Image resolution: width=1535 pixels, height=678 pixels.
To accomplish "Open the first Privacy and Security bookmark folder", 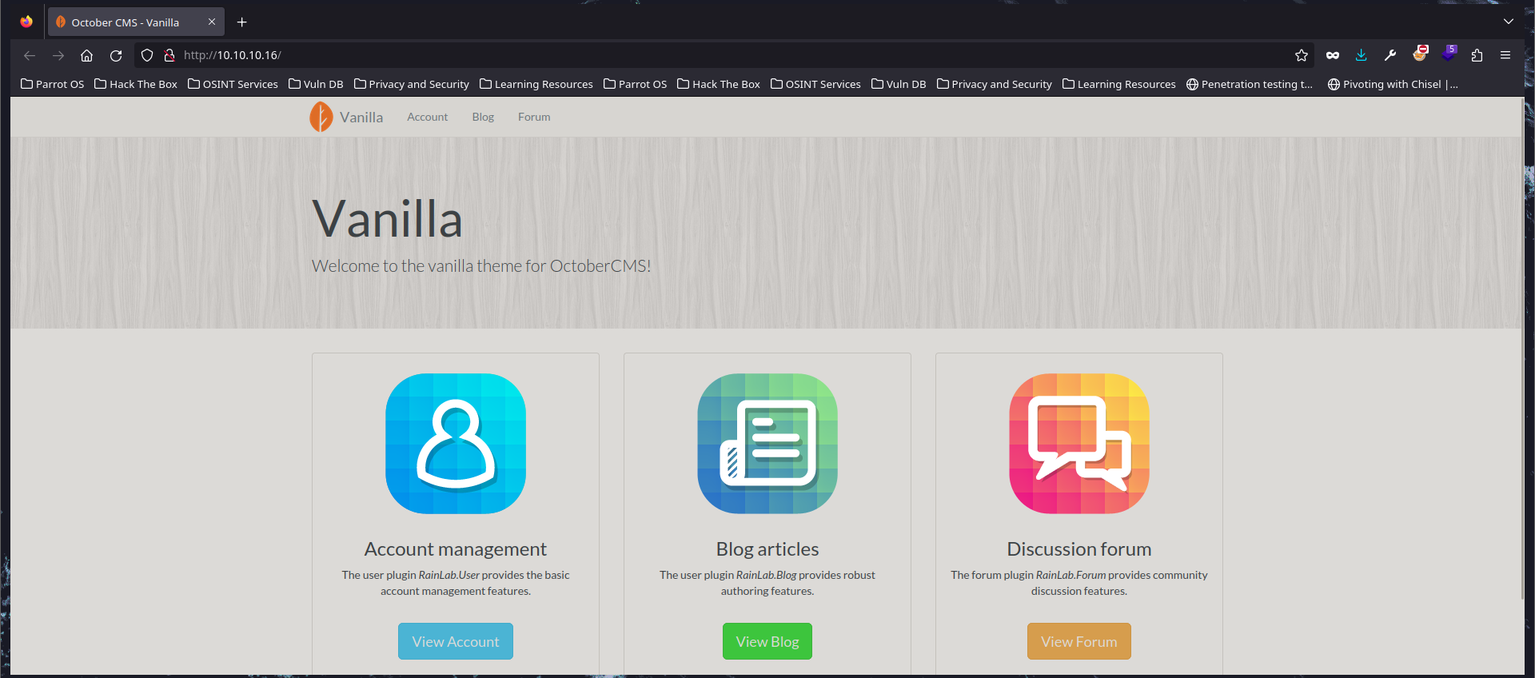I will [x=412, y=84].
